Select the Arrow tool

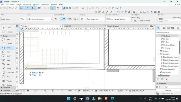point(7,28)
